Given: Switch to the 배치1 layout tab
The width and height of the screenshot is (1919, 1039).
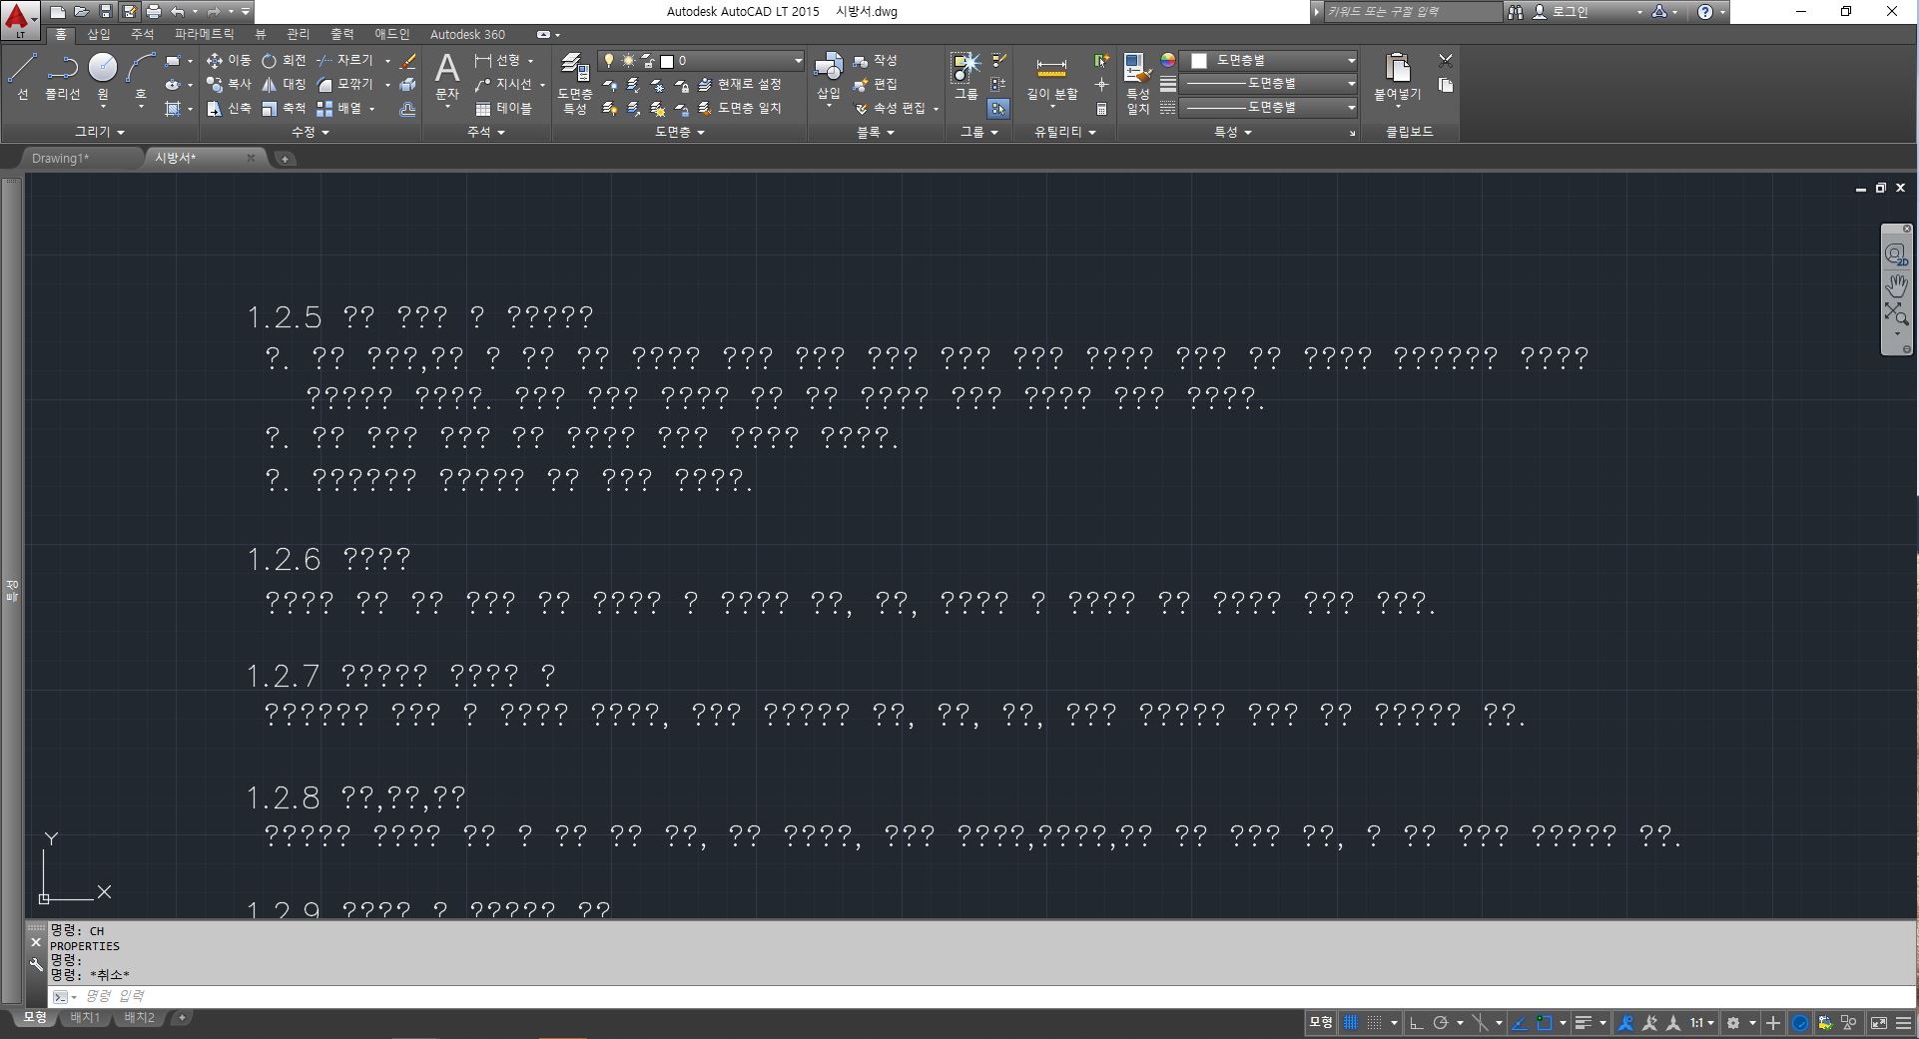Looking at the screenshot, I should pyautogui.click(x=85, y=1018).
